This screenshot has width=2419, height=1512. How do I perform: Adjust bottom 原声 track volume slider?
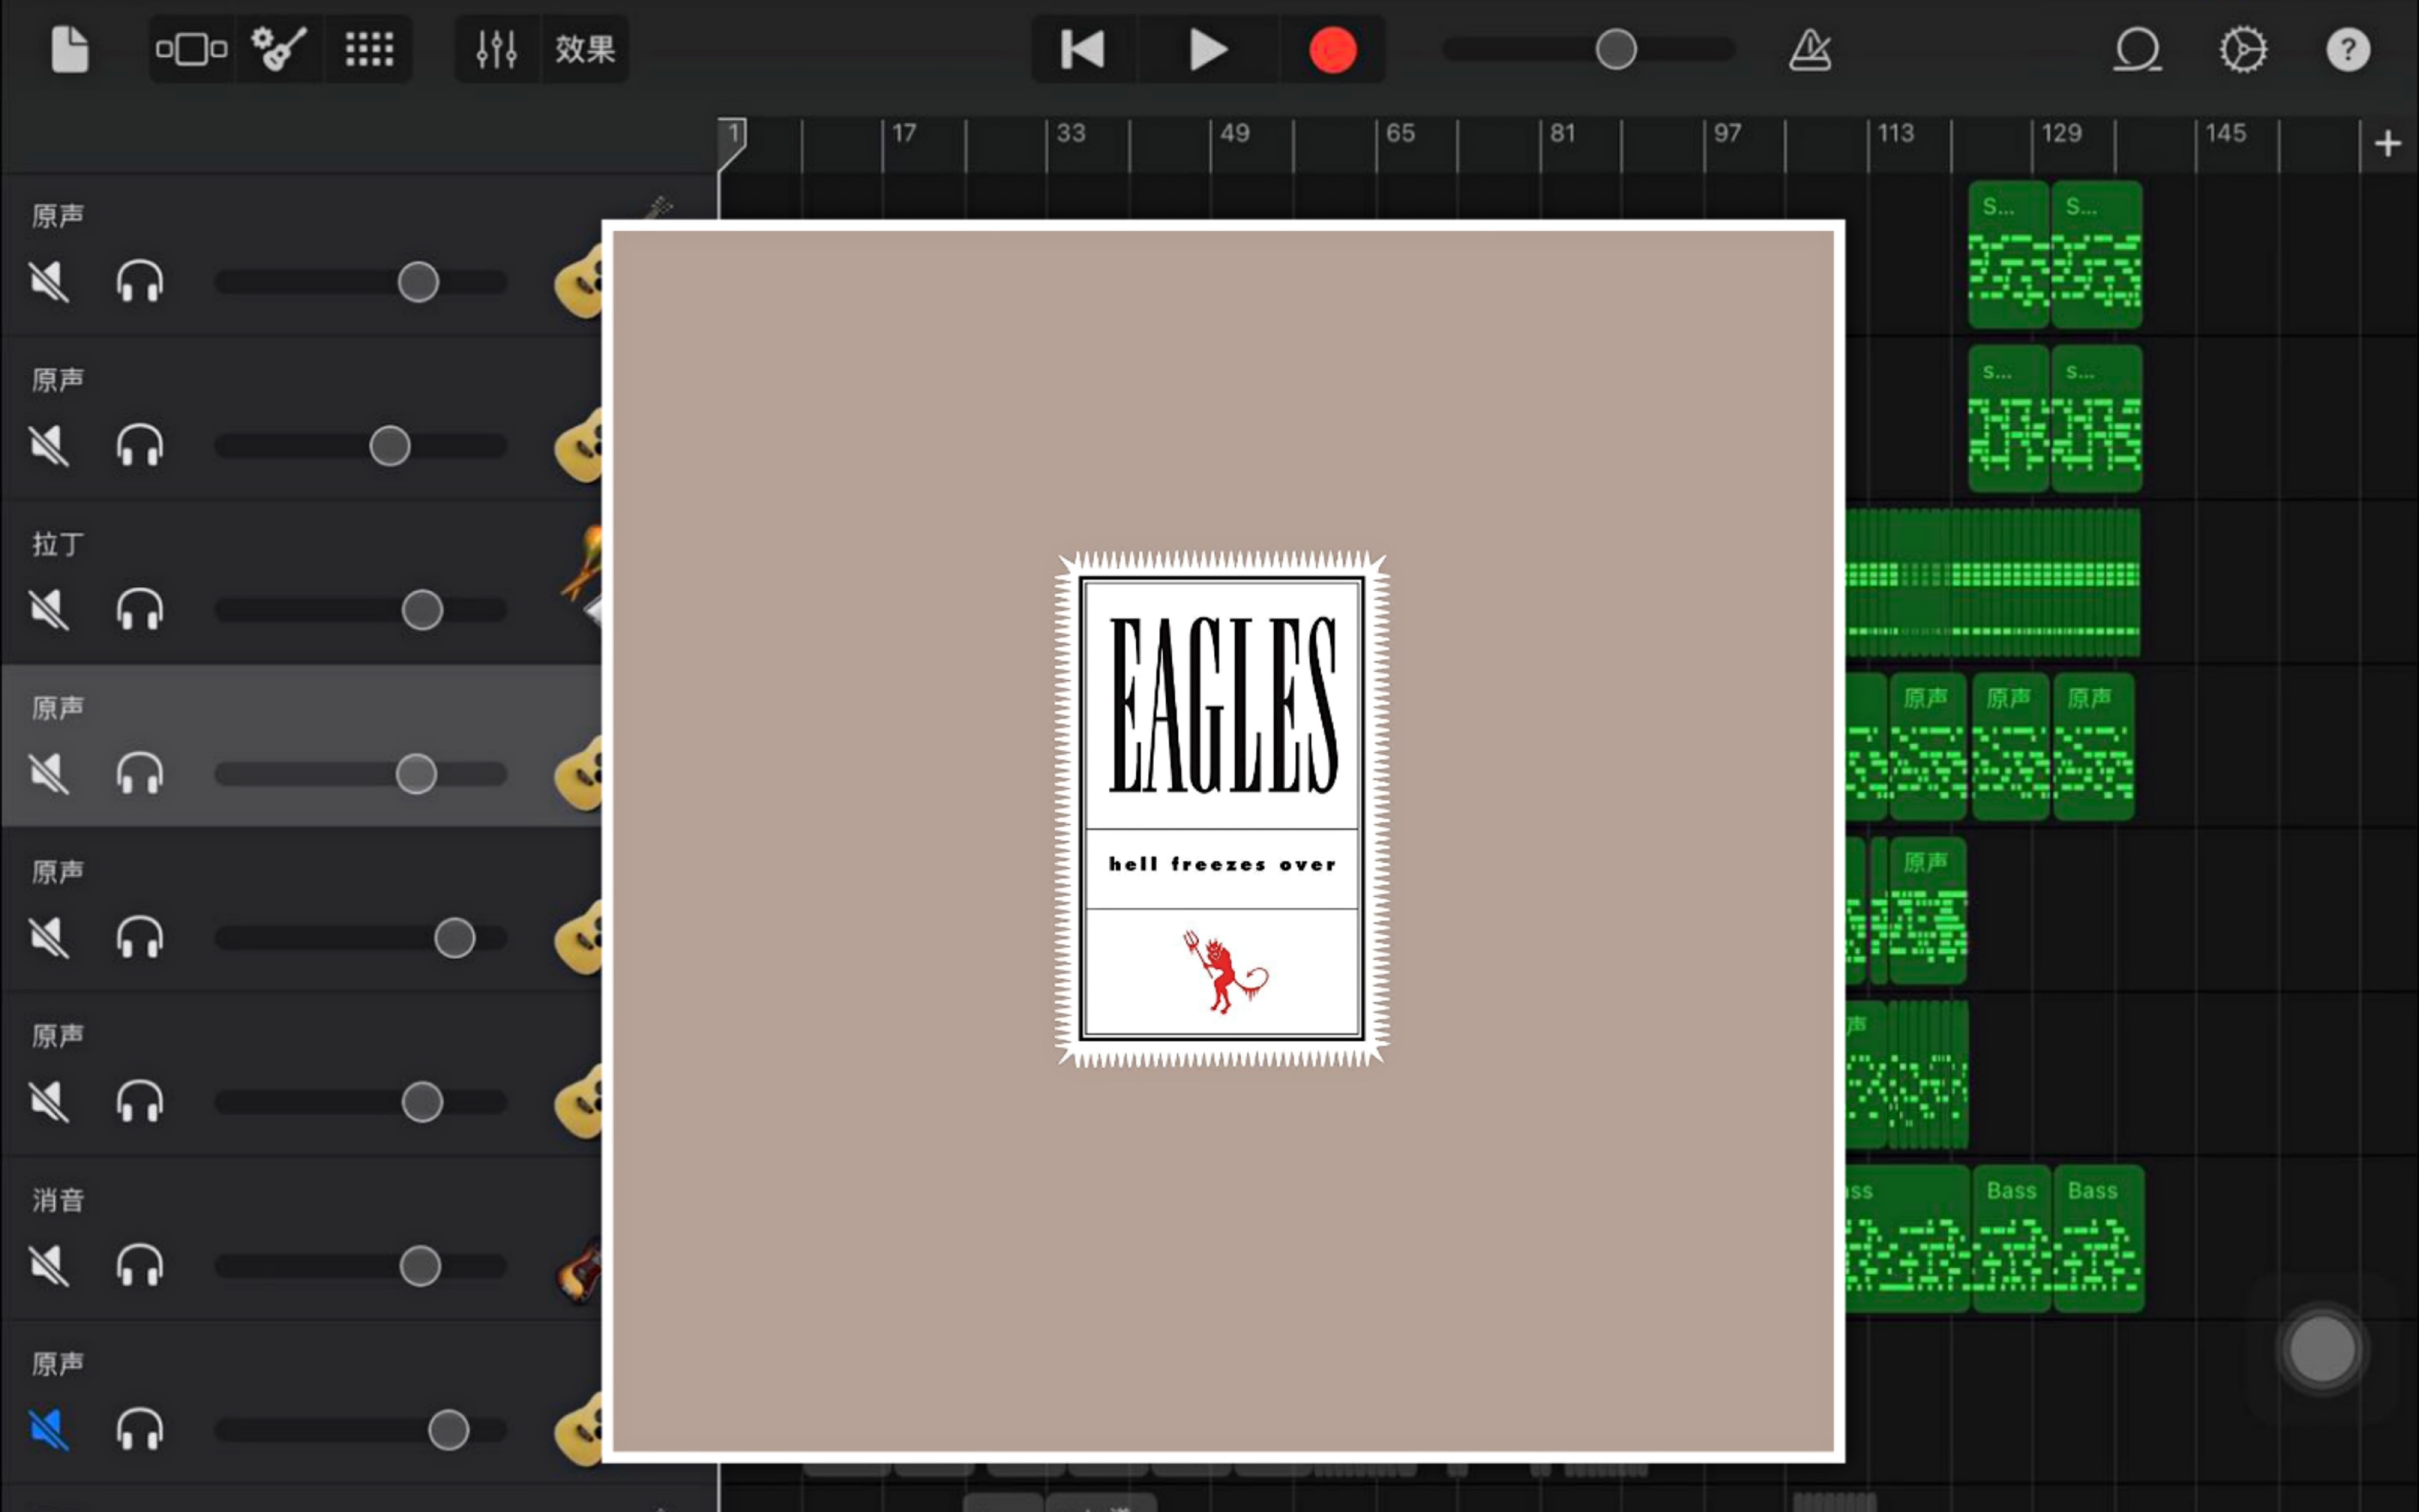(x=360, y=1430)
